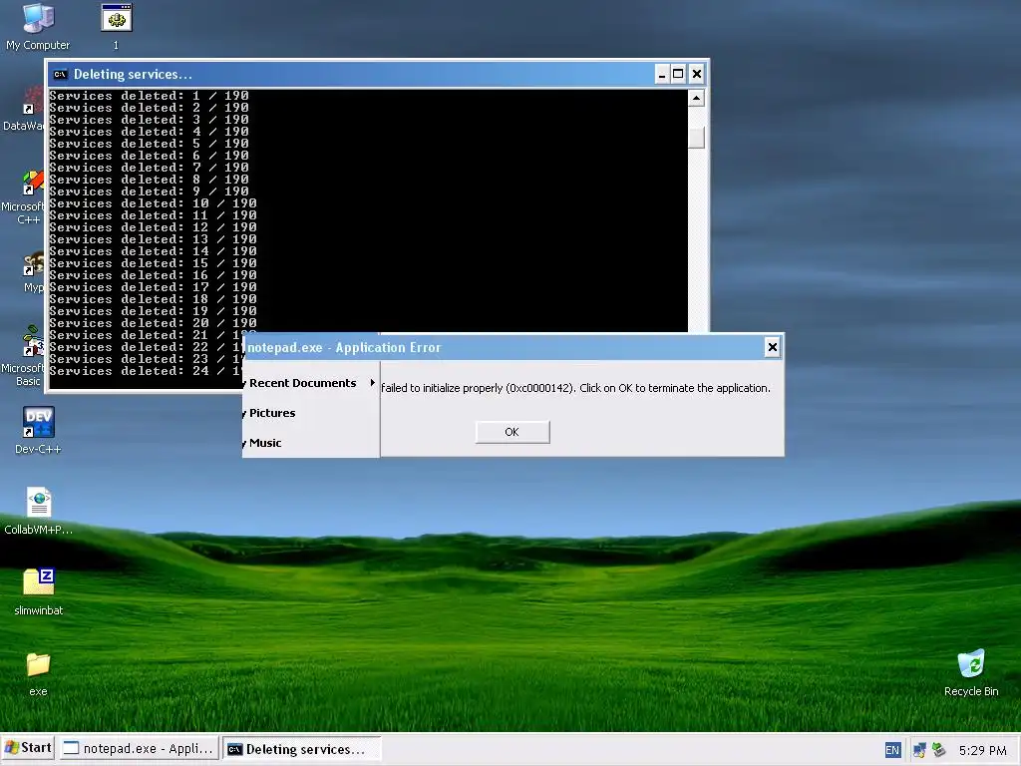The width and height of the screenshot is (1021, 766).
Task: Maximize the Deleting services window
Action: (x=678, y=74)
